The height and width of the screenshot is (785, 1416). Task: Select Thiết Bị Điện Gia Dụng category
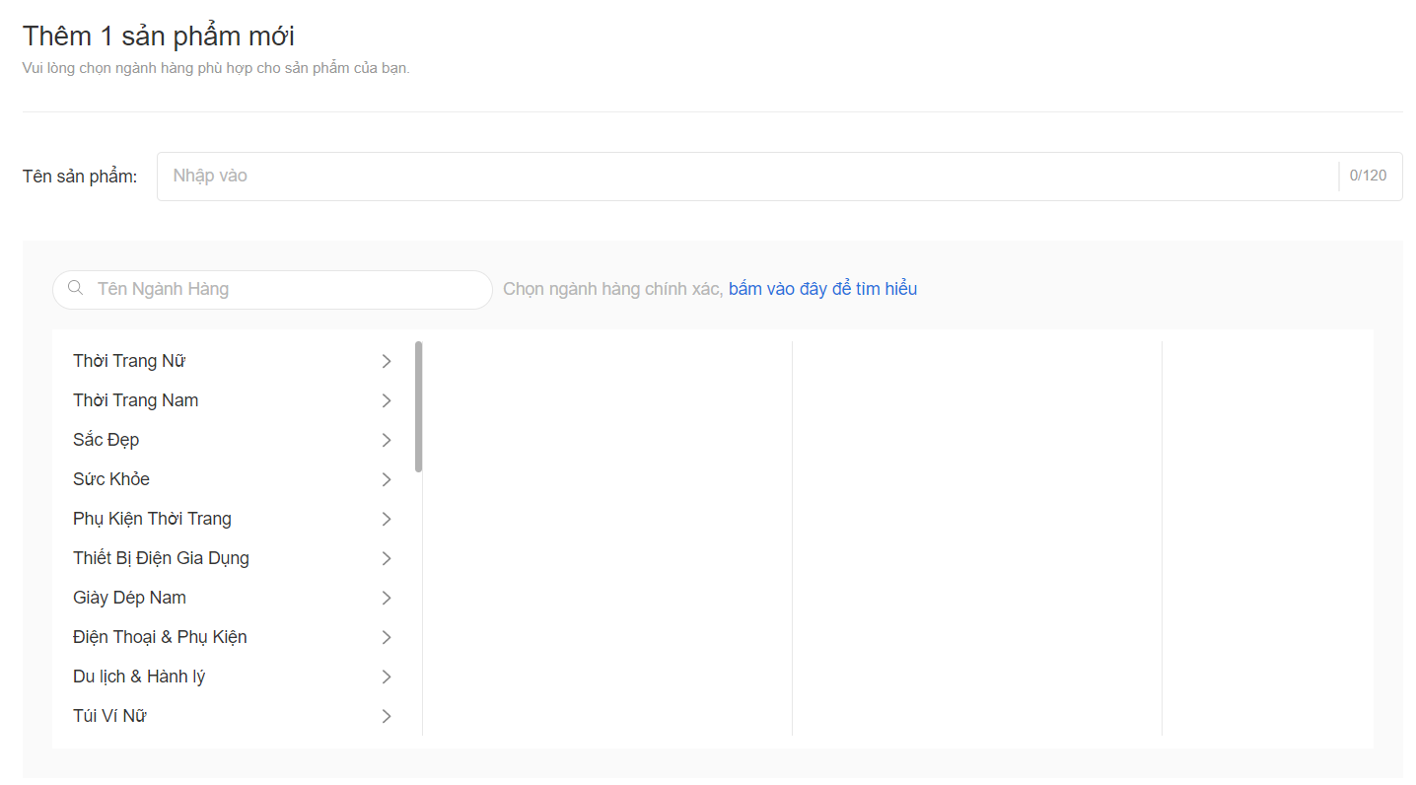tap(161, 558)
